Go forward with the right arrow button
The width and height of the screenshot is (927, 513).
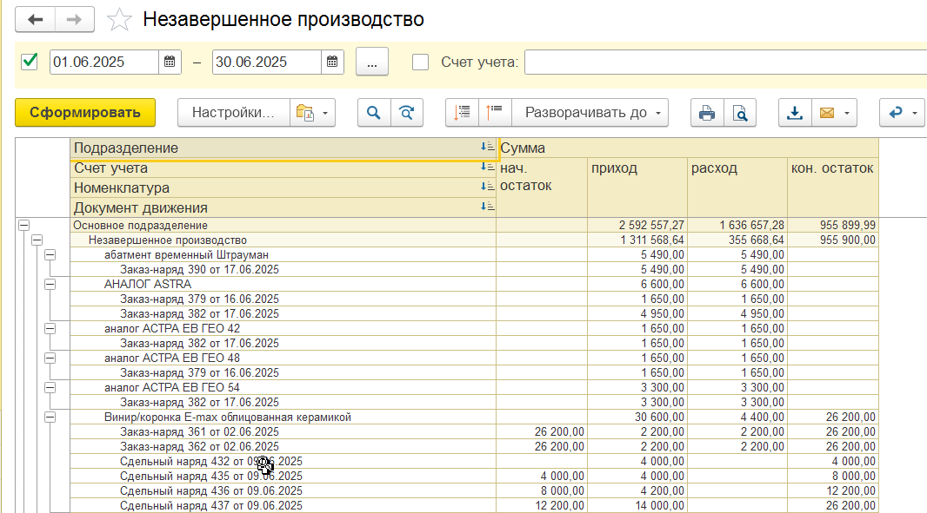pyautogui.click(x=75, y=19)
